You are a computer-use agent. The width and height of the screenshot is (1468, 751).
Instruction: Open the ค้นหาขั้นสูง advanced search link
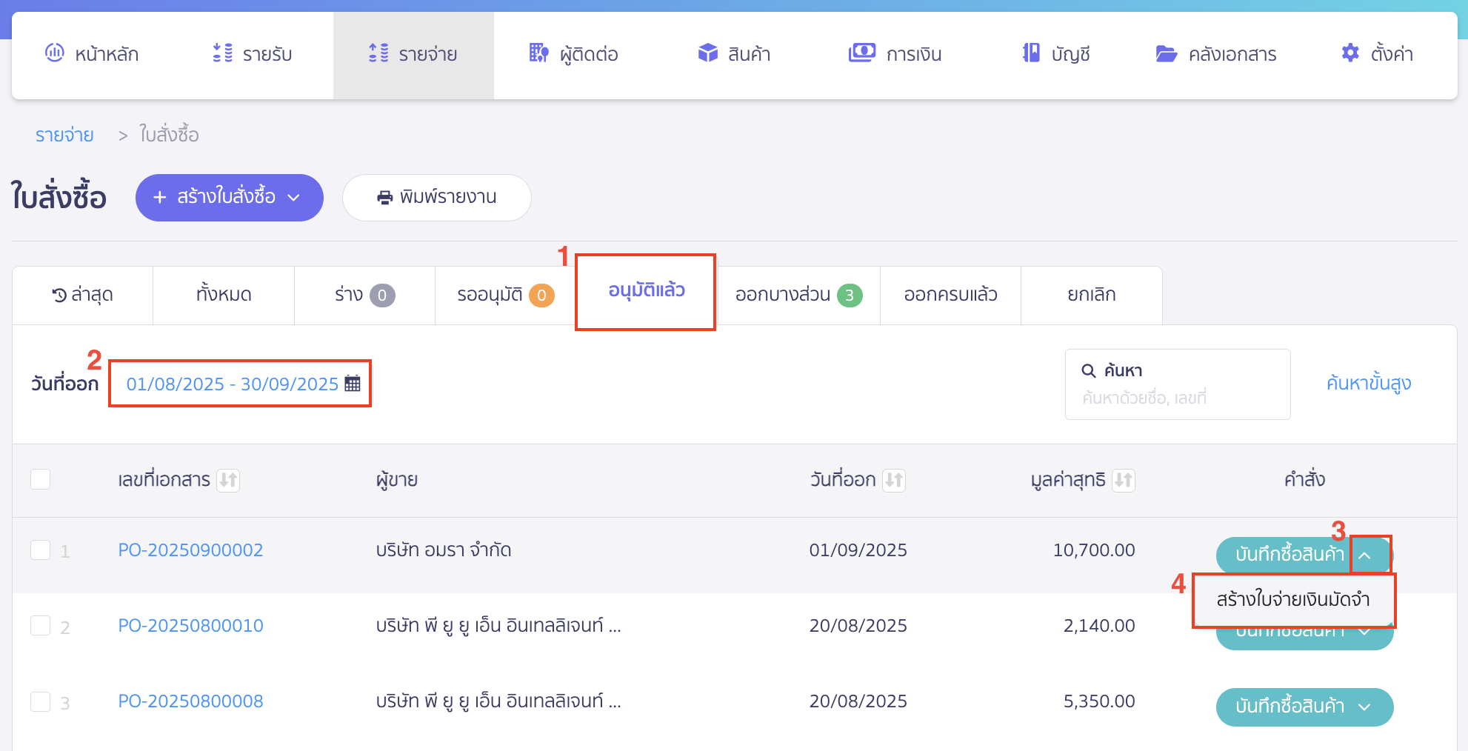click(x=1368, y=383)
